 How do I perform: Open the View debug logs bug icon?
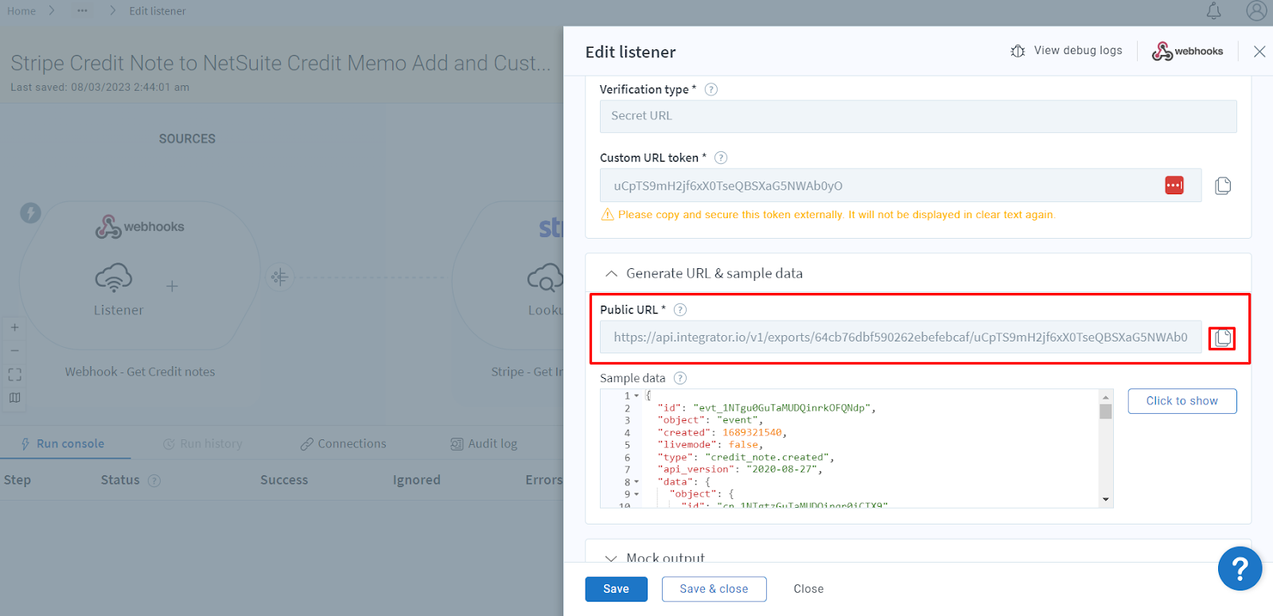point(1018,51)
